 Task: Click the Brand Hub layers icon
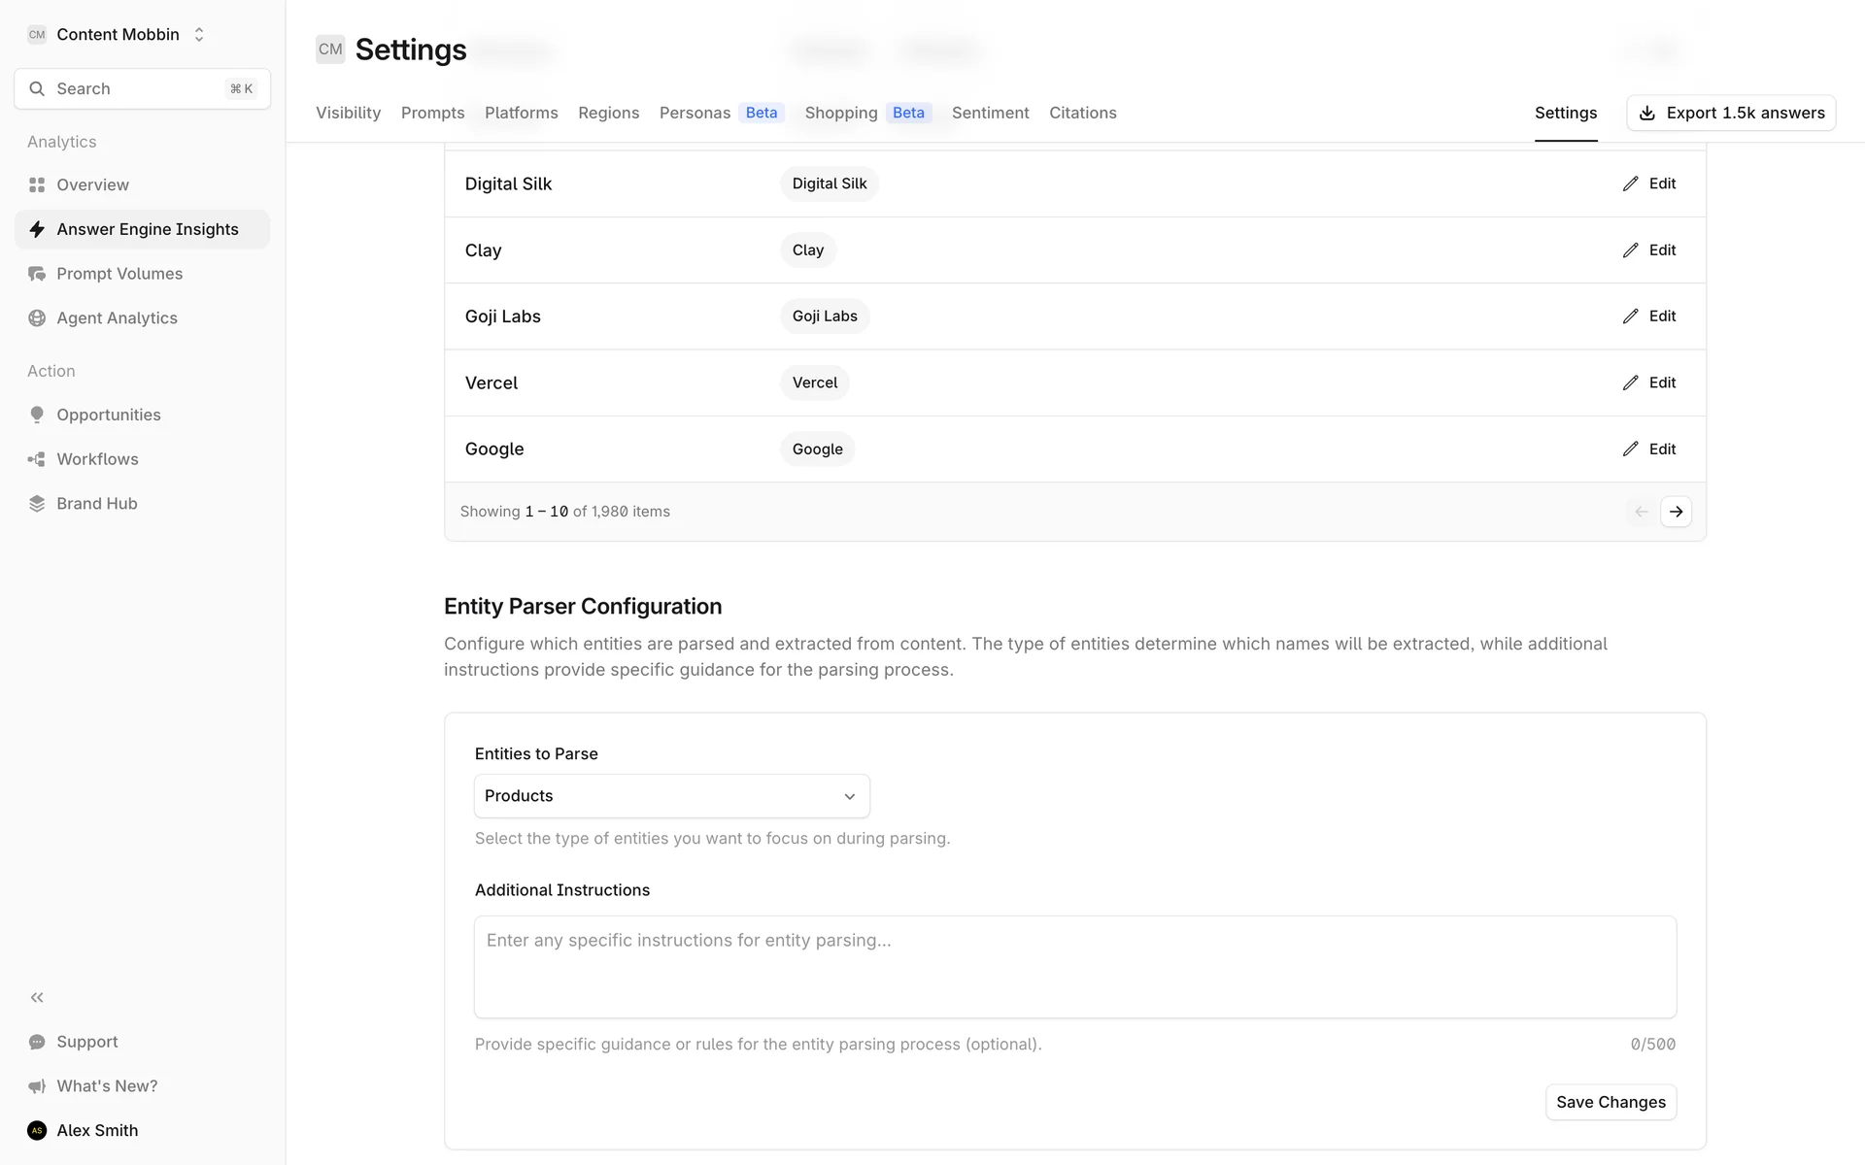37,504
